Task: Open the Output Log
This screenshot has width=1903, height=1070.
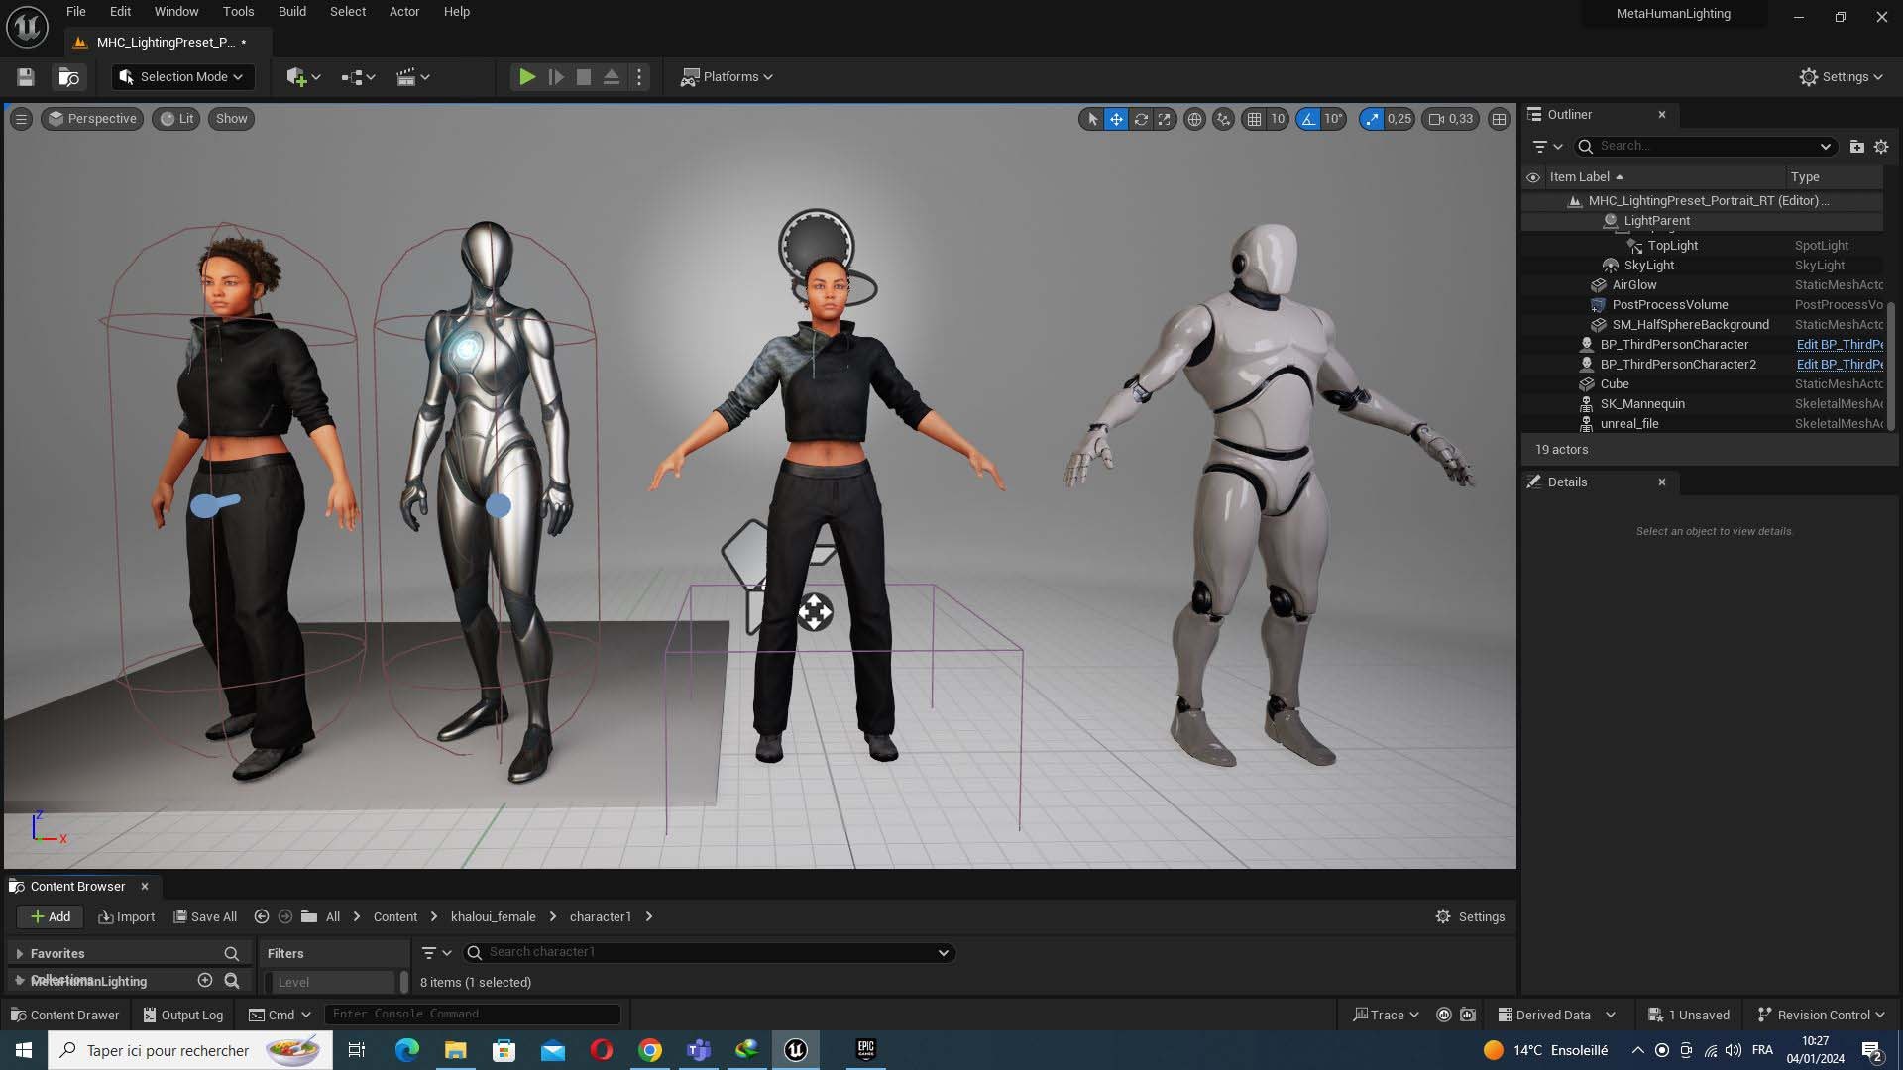Action: pyautogui.click(x=183, y=1016)
